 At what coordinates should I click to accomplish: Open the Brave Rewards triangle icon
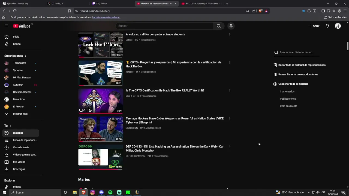tap(266, 11)
